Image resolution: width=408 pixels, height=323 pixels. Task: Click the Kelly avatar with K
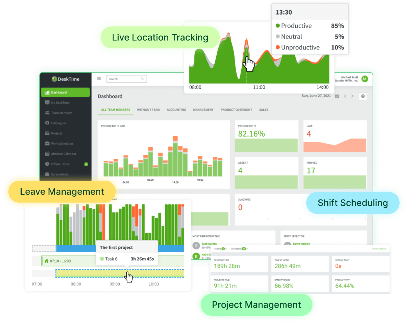(x=196, y=256)
